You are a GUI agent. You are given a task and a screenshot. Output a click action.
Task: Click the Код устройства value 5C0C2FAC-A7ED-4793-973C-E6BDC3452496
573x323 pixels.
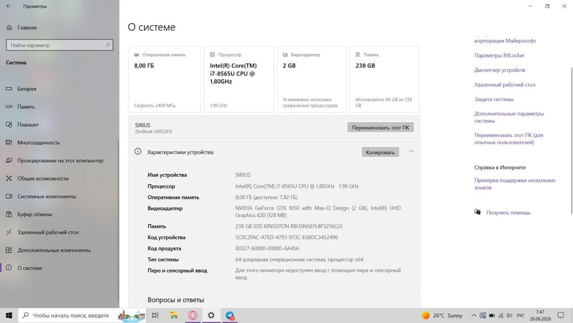[x=286, y=238]
